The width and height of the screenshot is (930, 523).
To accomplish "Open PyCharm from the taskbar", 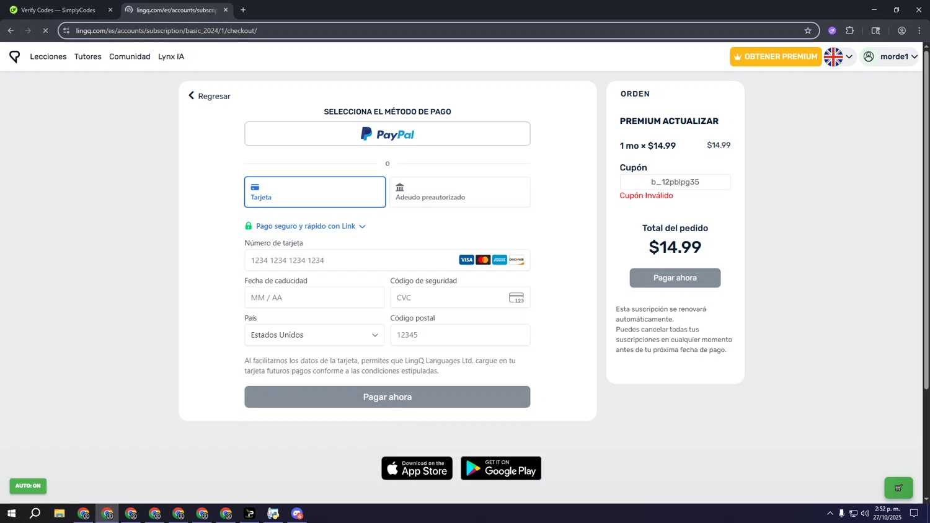I will (250, 513).
